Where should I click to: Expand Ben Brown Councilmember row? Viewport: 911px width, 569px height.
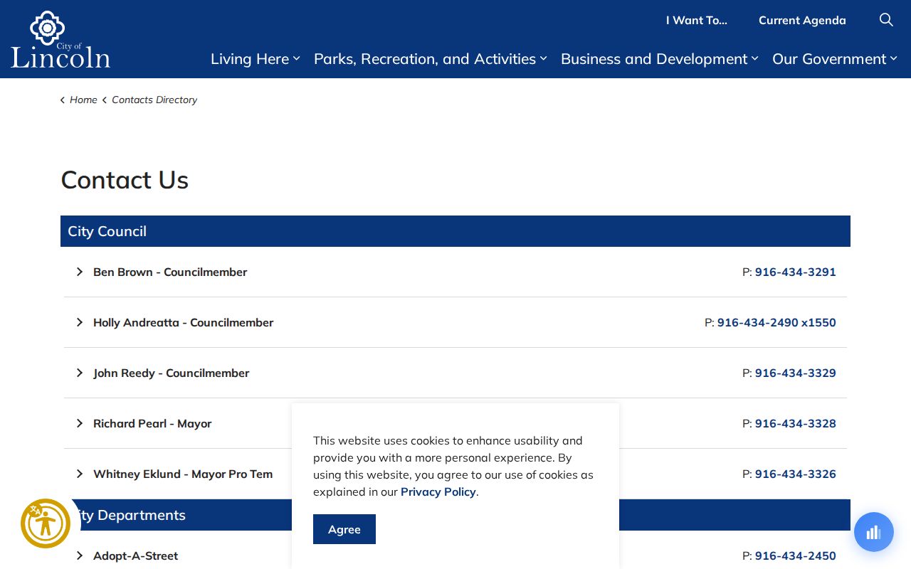click(455, 272)
